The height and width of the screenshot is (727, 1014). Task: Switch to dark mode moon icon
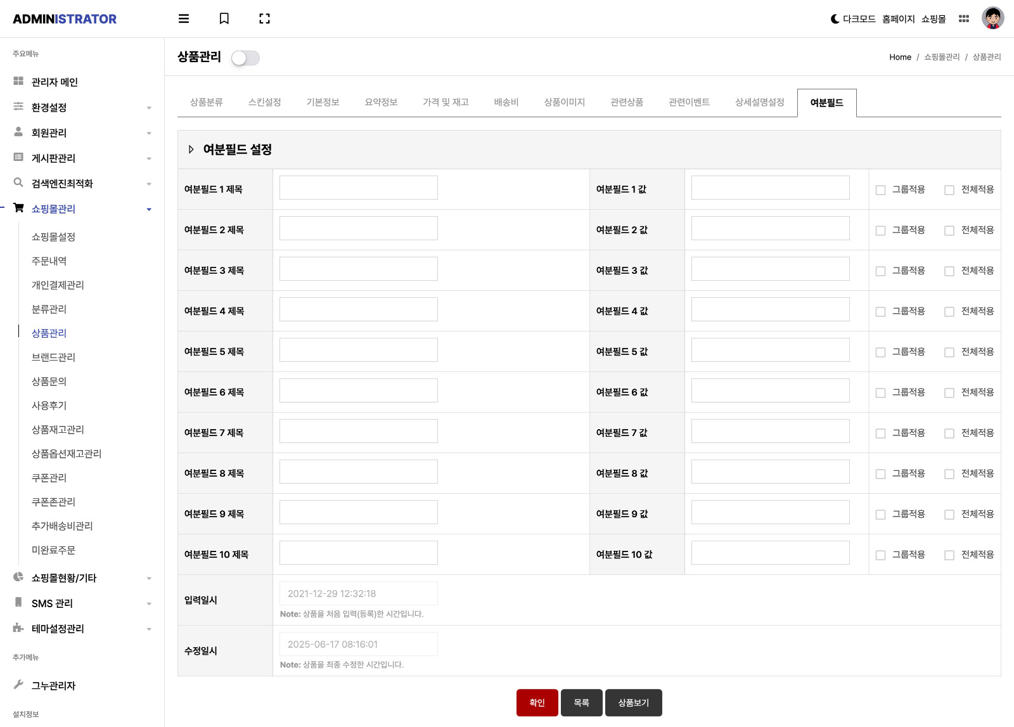click(x=835, y=19)
